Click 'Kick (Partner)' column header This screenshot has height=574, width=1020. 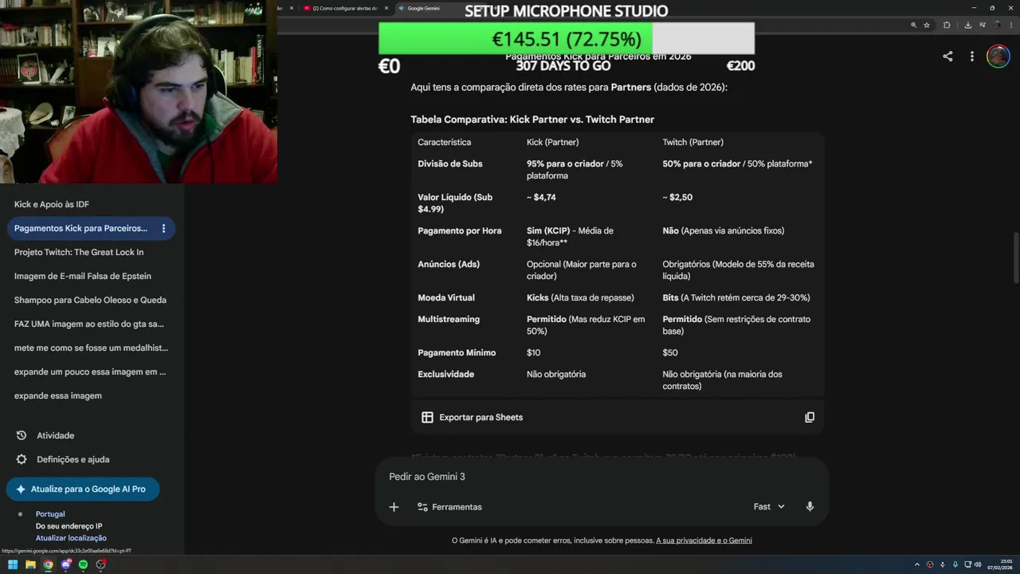click(552, 142)
